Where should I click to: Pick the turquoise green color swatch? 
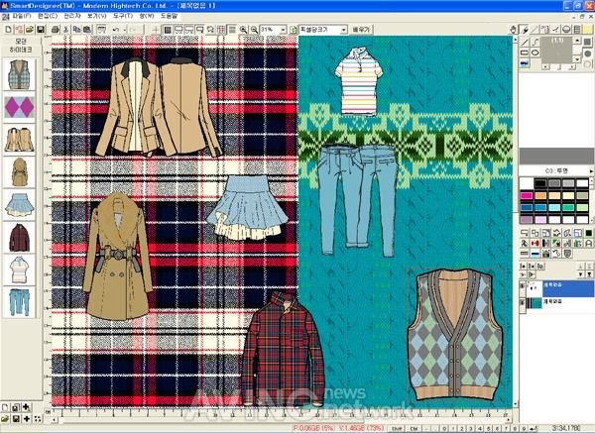(x=568, y=207)
